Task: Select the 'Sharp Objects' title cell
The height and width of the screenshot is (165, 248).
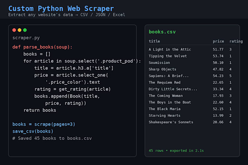Action: click(162, 69)
